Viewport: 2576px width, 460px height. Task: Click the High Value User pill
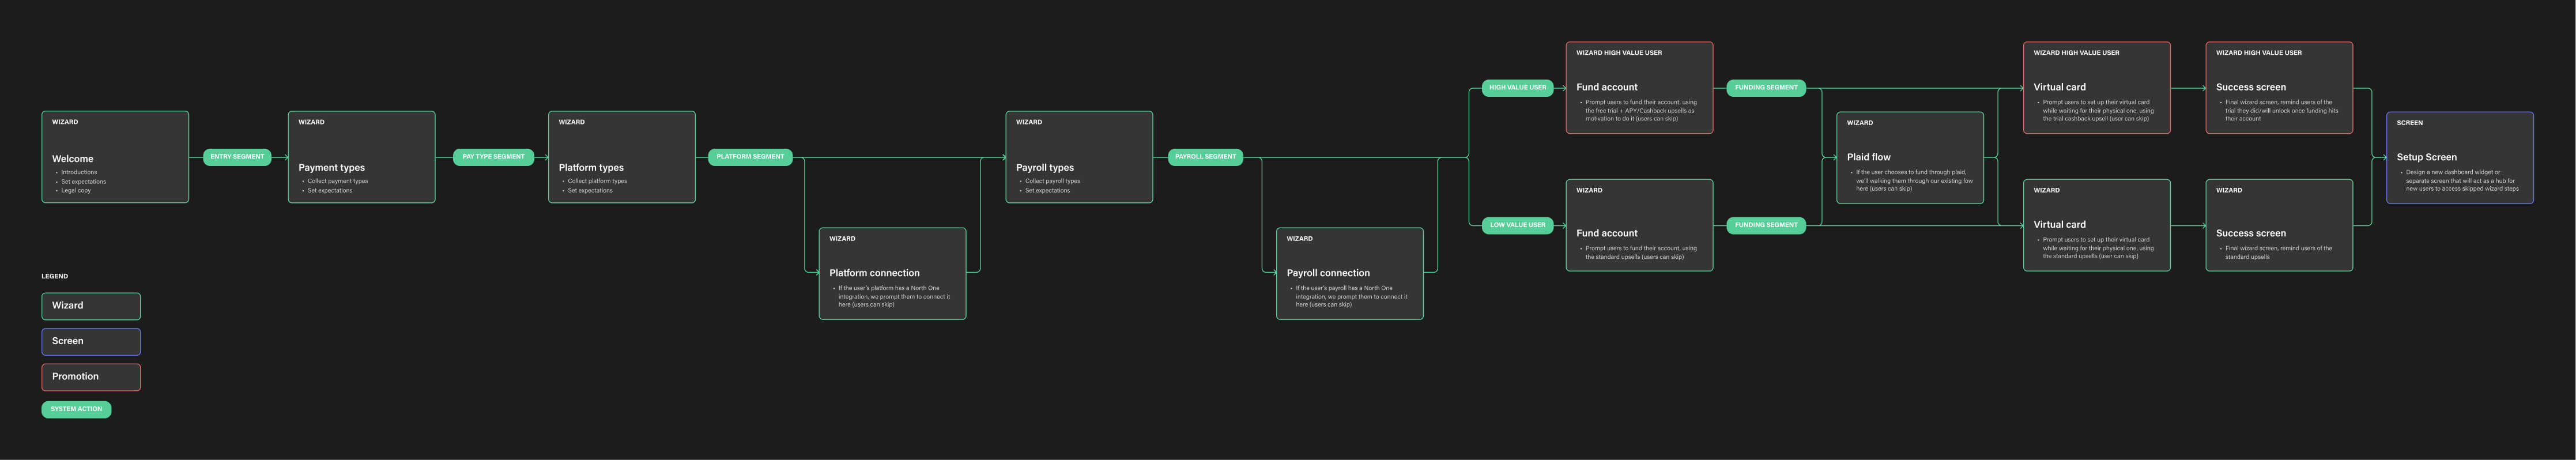tap(1517, 88)
